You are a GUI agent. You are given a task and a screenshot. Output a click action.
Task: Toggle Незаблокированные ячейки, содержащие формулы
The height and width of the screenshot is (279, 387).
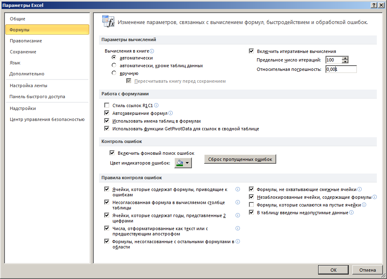click(251, 197)
